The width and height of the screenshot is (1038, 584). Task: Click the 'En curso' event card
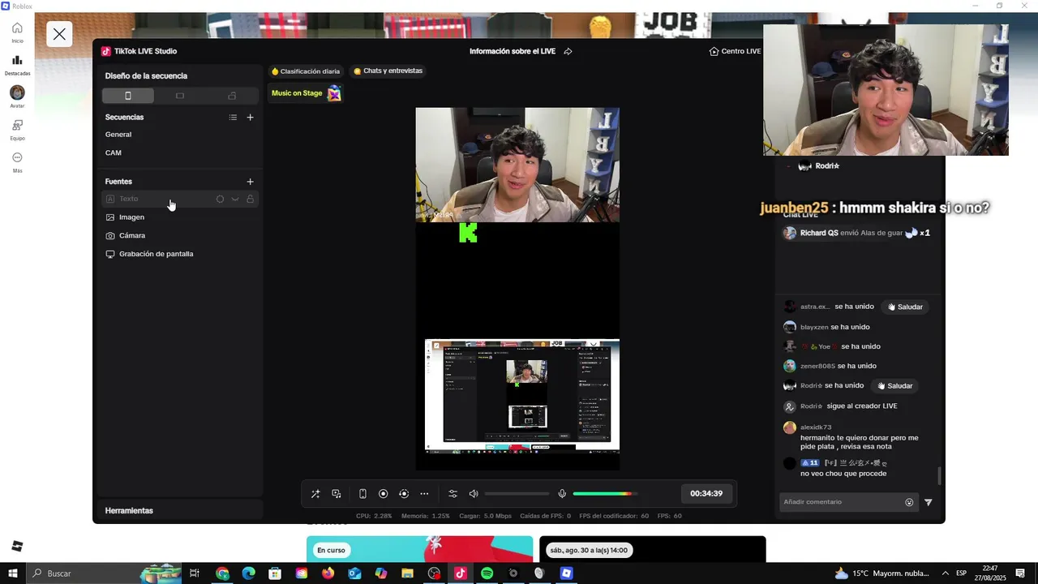pos(419,549)
